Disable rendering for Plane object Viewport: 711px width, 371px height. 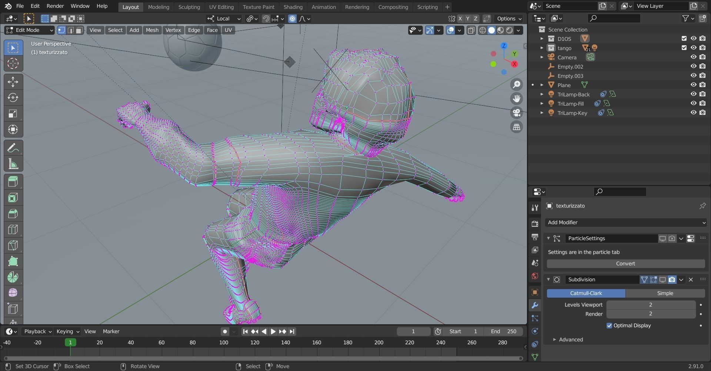pyautogui.click(x=702, y=85)
